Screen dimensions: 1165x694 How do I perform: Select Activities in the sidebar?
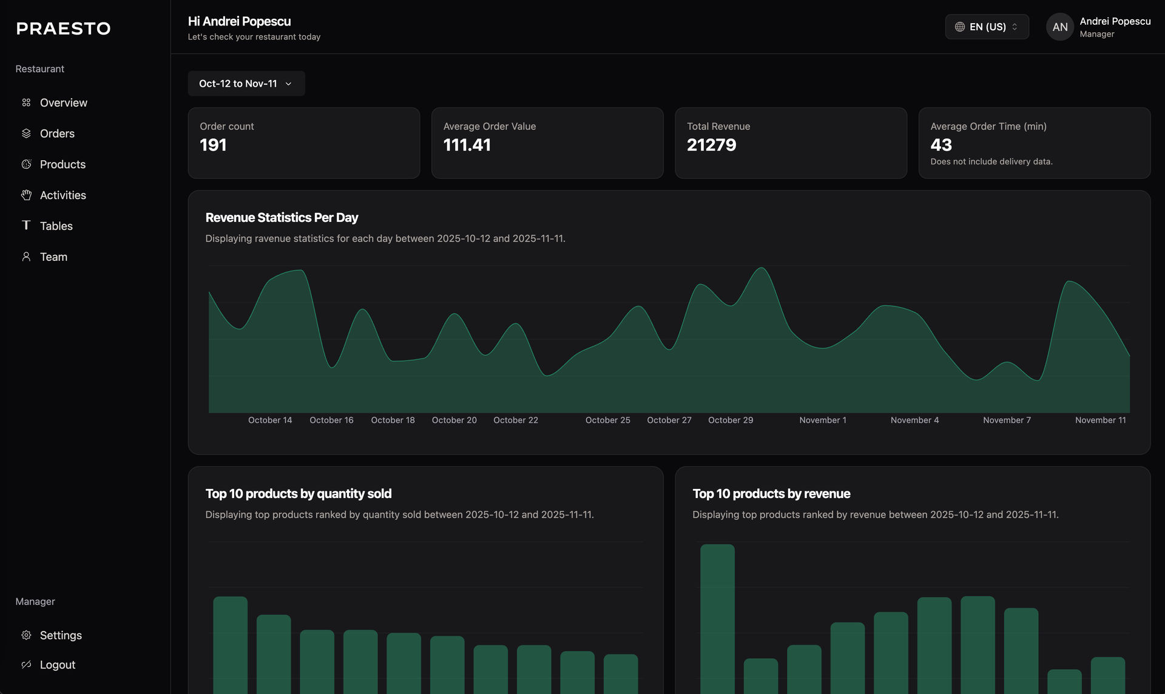point(62,195)
